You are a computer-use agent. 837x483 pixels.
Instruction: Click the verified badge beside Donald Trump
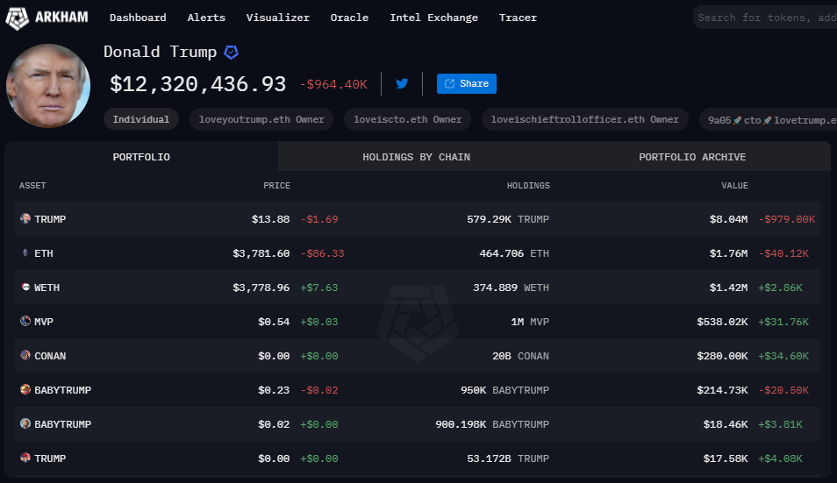pyautogui.click(x=231, y=53)
